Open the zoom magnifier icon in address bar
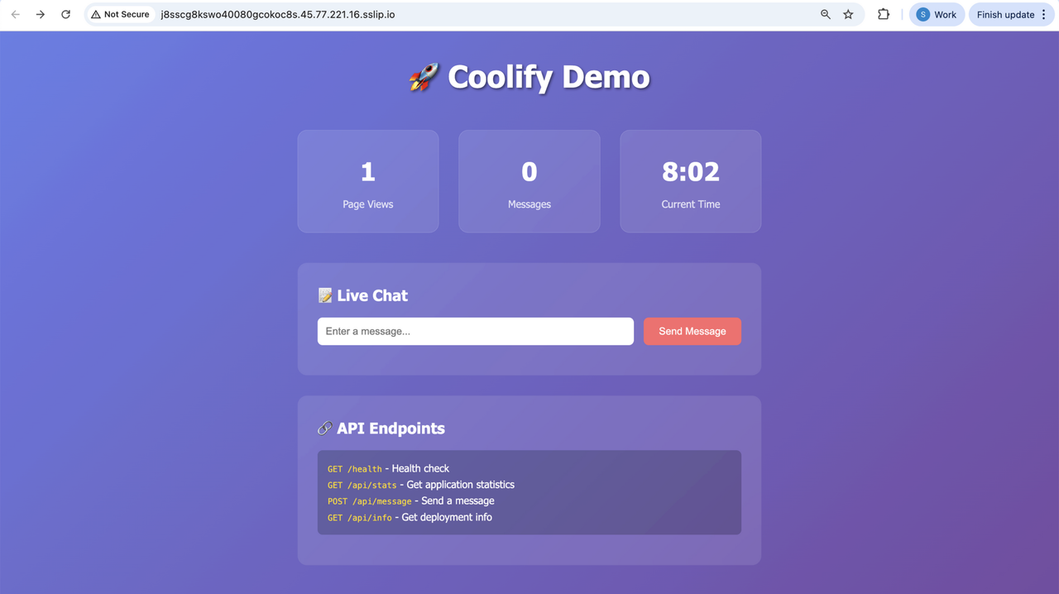This screenshot has width=1059, height=594. (825, 14)
